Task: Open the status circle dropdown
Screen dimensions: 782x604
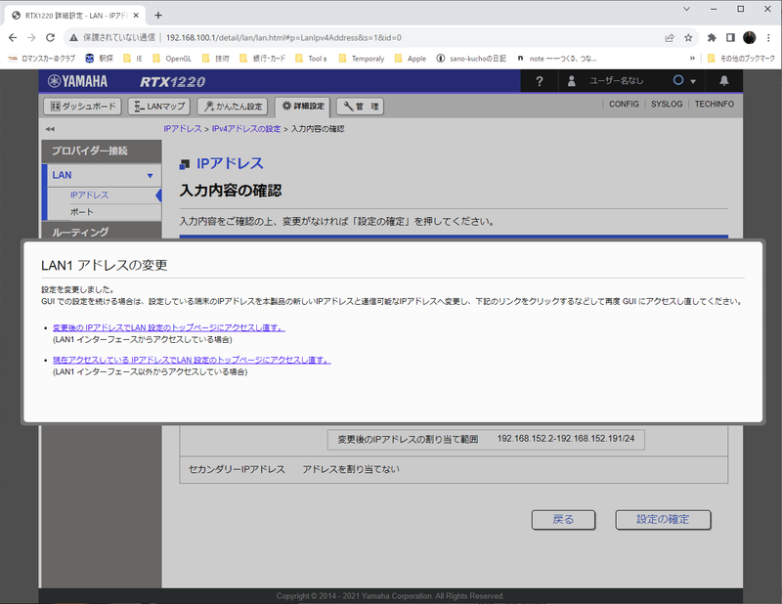Action: [x=684, y=81]
